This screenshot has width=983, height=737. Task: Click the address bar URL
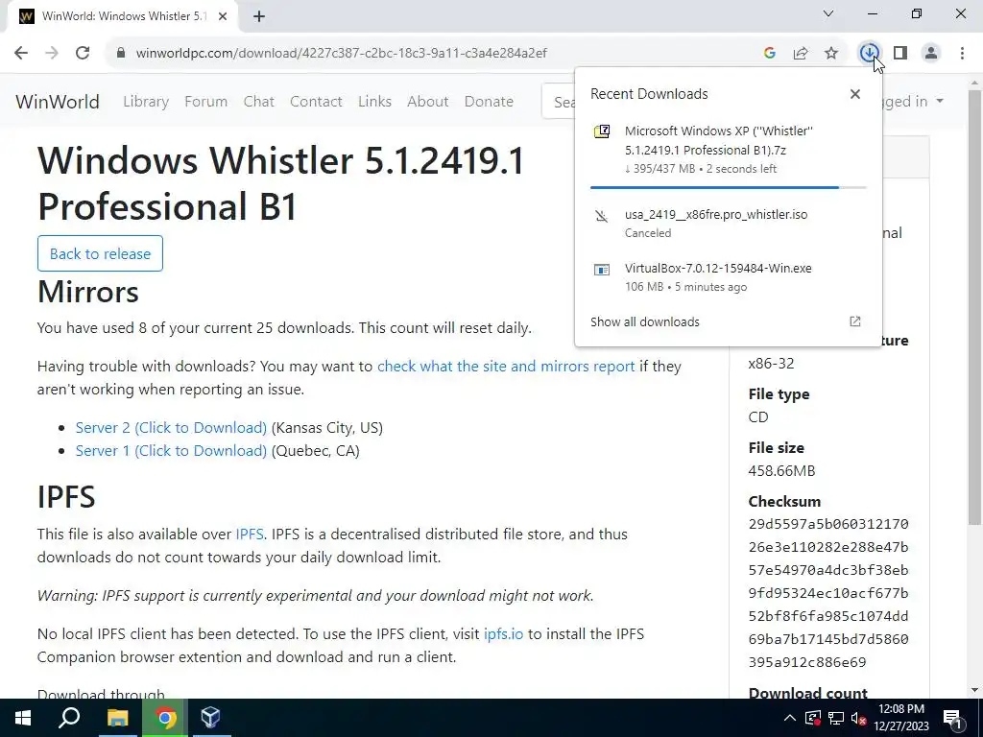tap(342, 53)
